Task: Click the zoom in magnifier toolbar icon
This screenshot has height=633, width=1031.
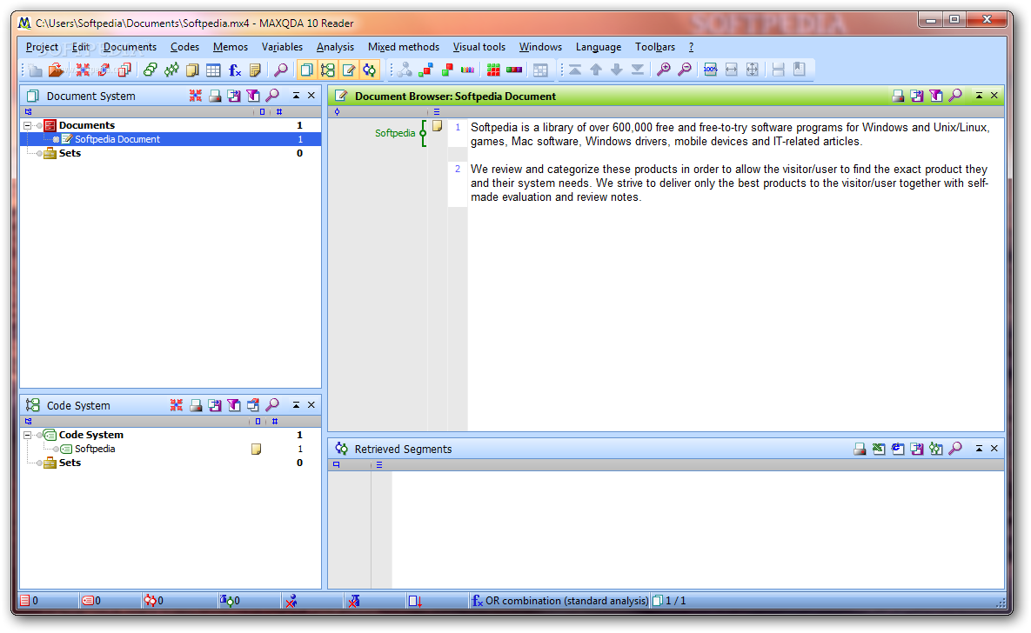Action: coord(664,70)
